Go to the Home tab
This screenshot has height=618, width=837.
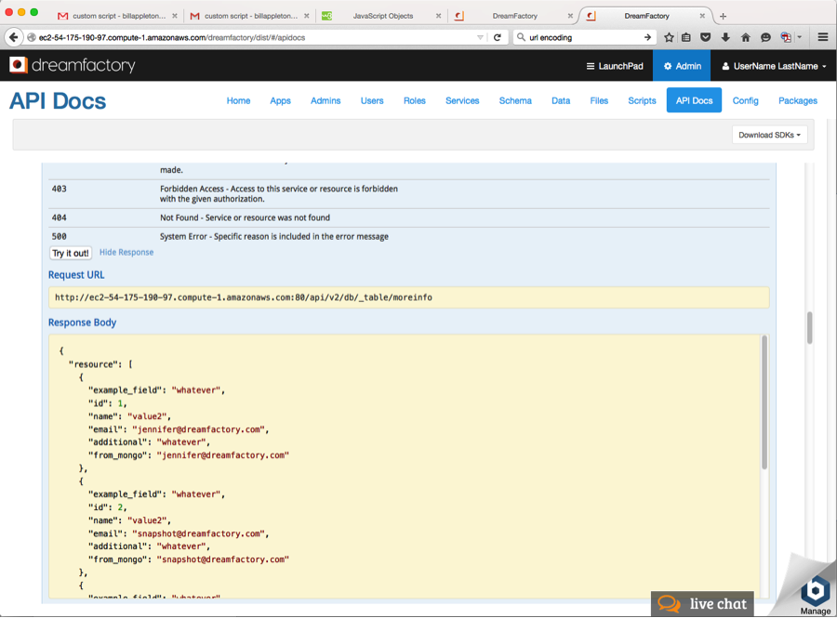(x=238, y=100)
